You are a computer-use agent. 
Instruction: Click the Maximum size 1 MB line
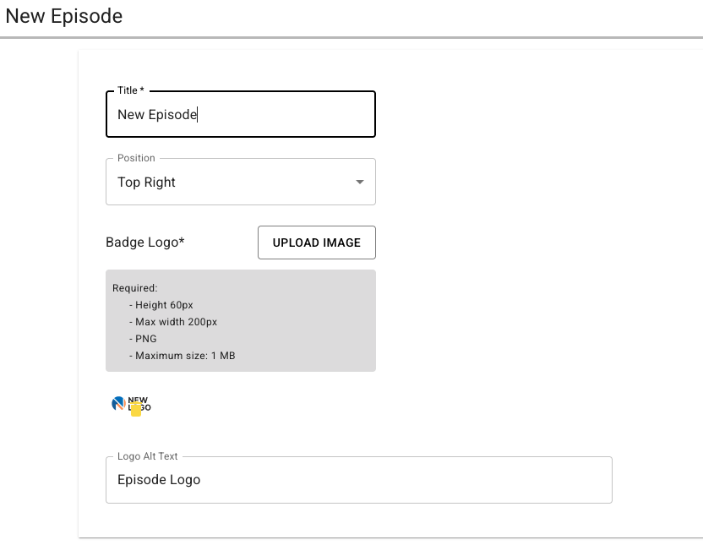click(x=182, y=356)
